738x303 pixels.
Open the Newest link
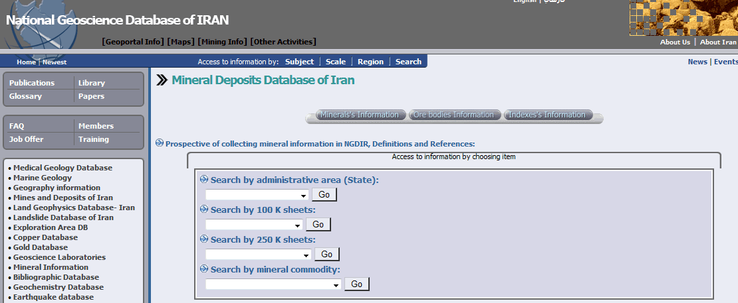pyautogui.click(x=55, y=62)
